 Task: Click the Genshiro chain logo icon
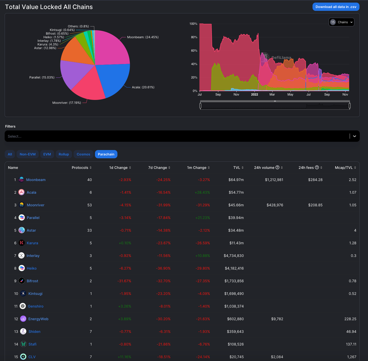pos(23,306)
